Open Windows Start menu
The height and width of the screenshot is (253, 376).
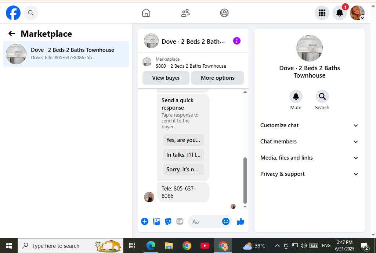coord(9,246)
